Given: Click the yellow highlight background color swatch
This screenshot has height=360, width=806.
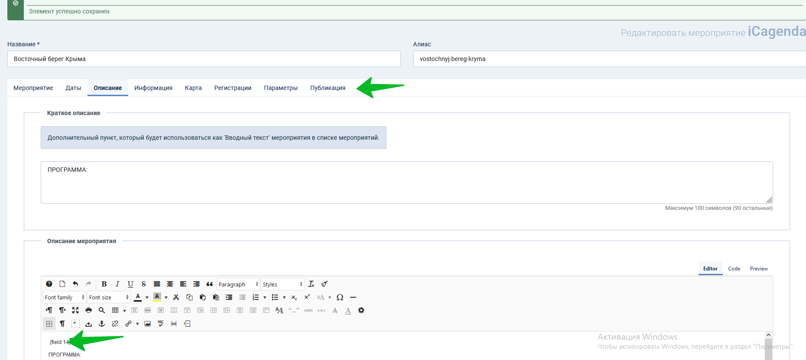Looking at the screenshot, I should coord(157,297).
